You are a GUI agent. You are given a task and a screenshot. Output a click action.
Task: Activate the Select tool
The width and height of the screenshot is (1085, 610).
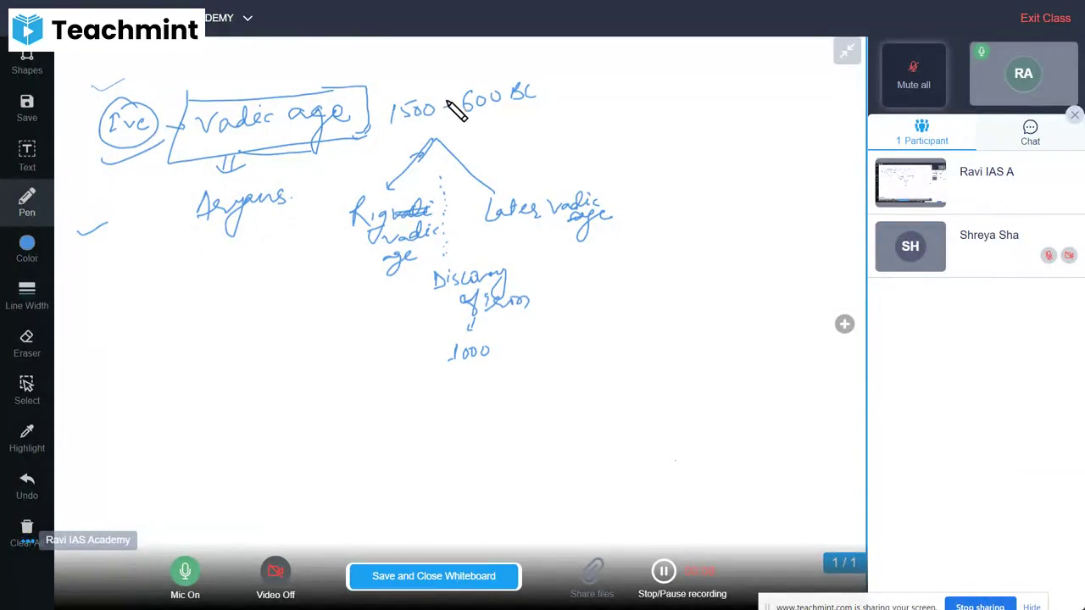tap(26, 391)
